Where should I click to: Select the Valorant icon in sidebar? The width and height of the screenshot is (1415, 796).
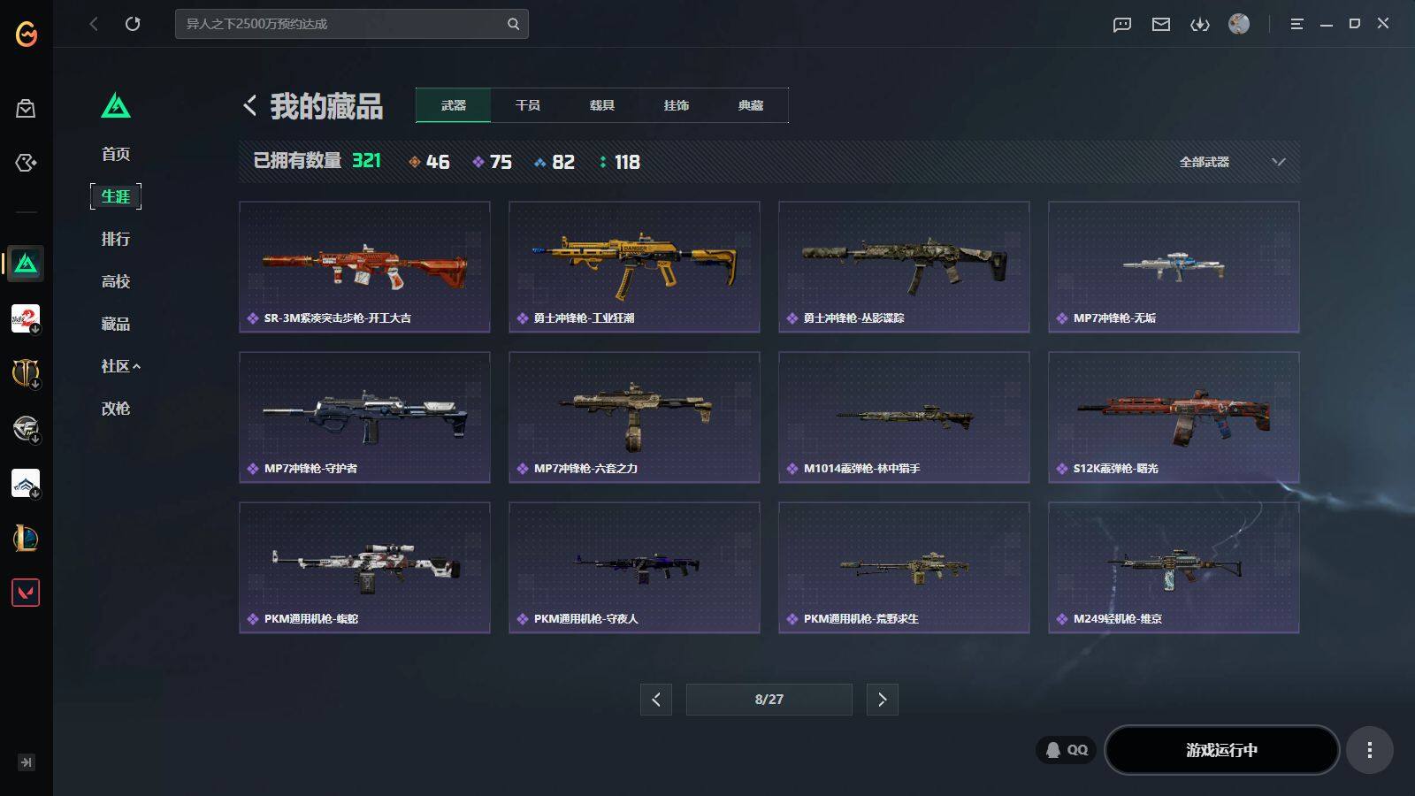click(26, 593)
